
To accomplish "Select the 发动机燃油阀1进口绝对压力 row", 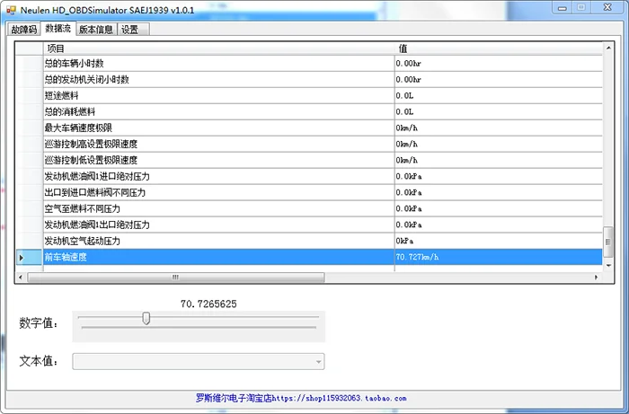I will [309, 176].
